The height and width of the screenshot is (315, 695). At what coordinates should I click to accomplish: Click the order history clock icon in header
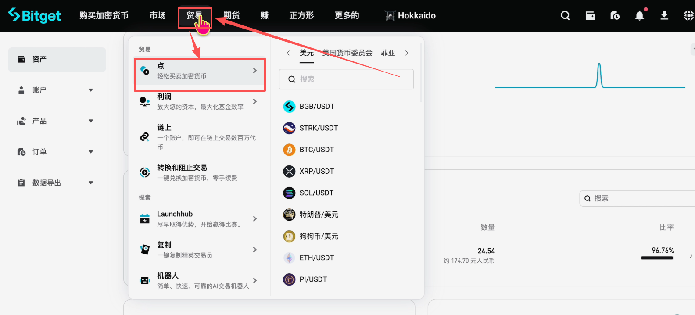pos(615,16)
